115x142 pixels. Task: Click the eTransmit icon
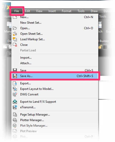click(15, 107)
